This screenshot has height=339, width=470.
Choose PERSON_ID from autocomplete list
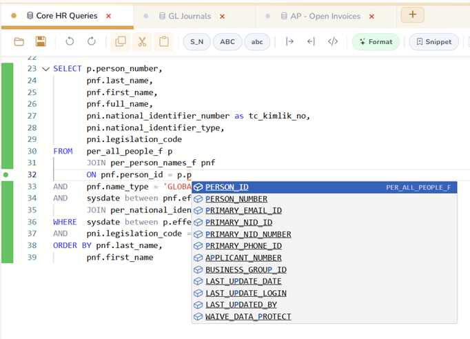(x=325, y=187)
